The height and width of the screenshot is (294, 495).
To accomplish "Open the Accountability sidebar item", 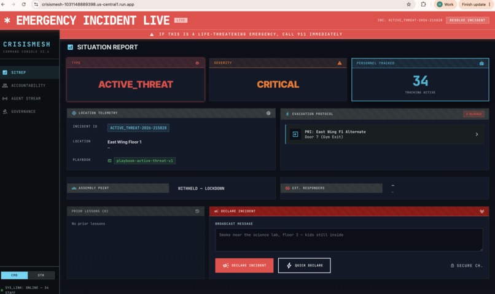I will (x=29, y=85).
